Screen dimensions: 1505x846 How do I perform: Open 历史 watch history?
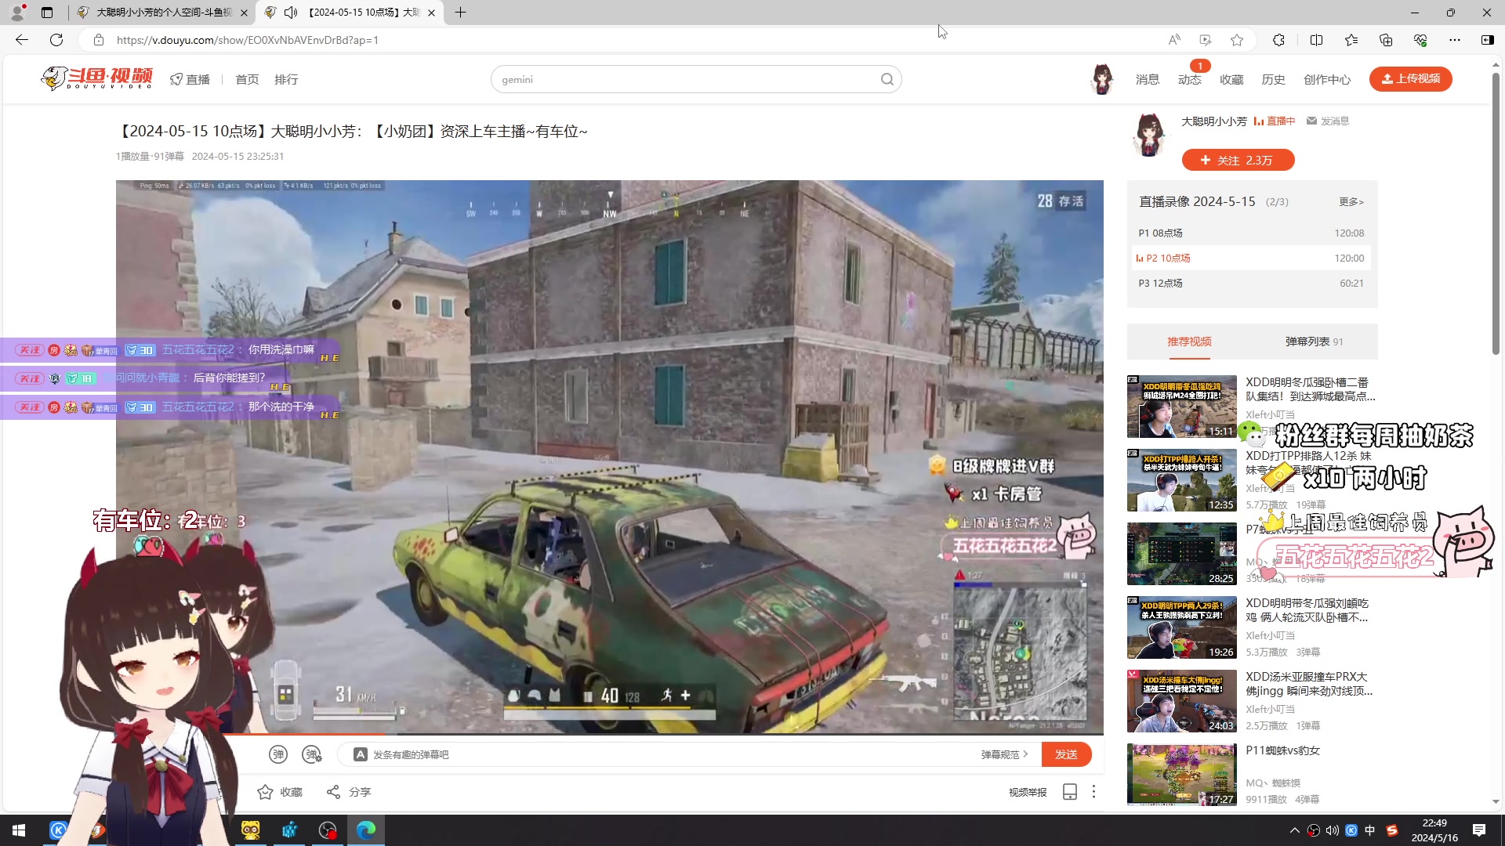click(x=1273, y=79)
